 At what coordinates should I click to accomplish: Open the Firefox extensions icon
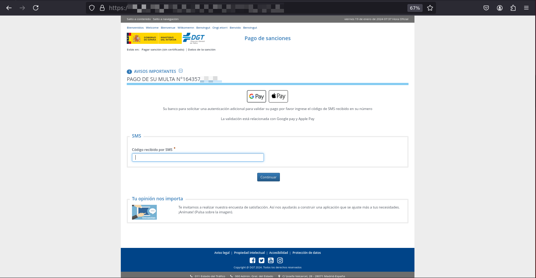pos(513,8)
